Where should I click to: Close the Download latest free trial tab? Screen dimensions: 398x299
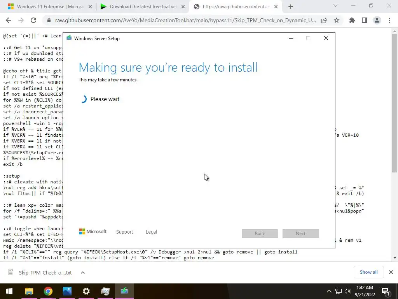[x=183, y=7]
